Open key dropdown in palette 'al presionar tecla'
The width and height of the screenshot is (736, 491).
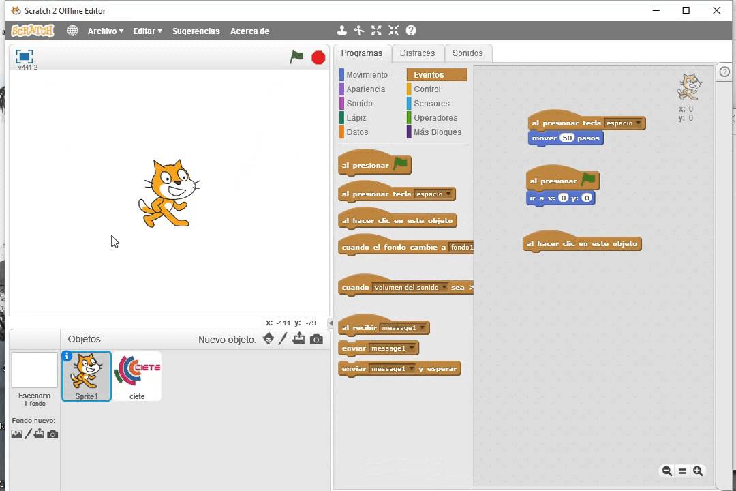click(433, 194)
